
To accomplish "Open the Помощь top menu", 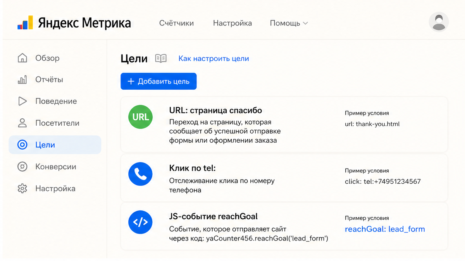I will pos(289,23).
